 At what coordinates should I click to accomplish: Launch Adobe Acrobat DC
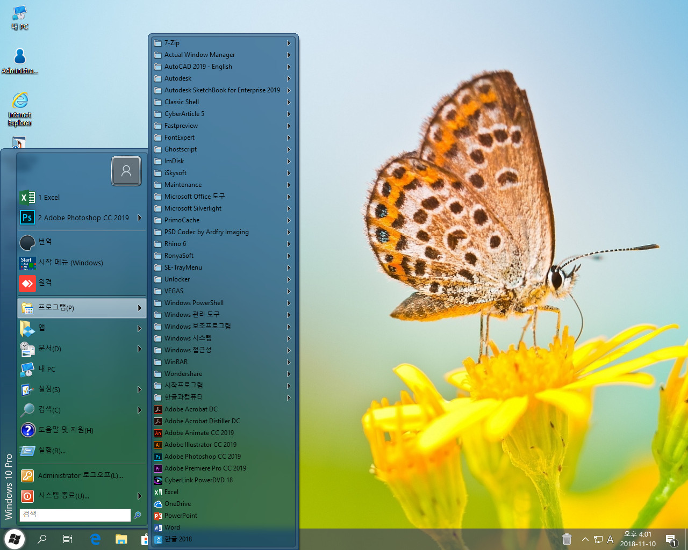223,409
